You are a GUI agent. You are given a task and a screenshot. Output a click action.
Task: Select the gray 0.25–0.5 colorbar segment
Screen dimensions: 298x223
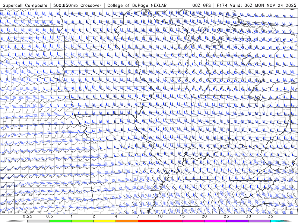pos(39,221)
